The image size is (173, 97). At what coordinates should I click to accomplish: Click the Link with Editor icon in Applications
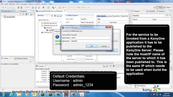click(23, 14)
